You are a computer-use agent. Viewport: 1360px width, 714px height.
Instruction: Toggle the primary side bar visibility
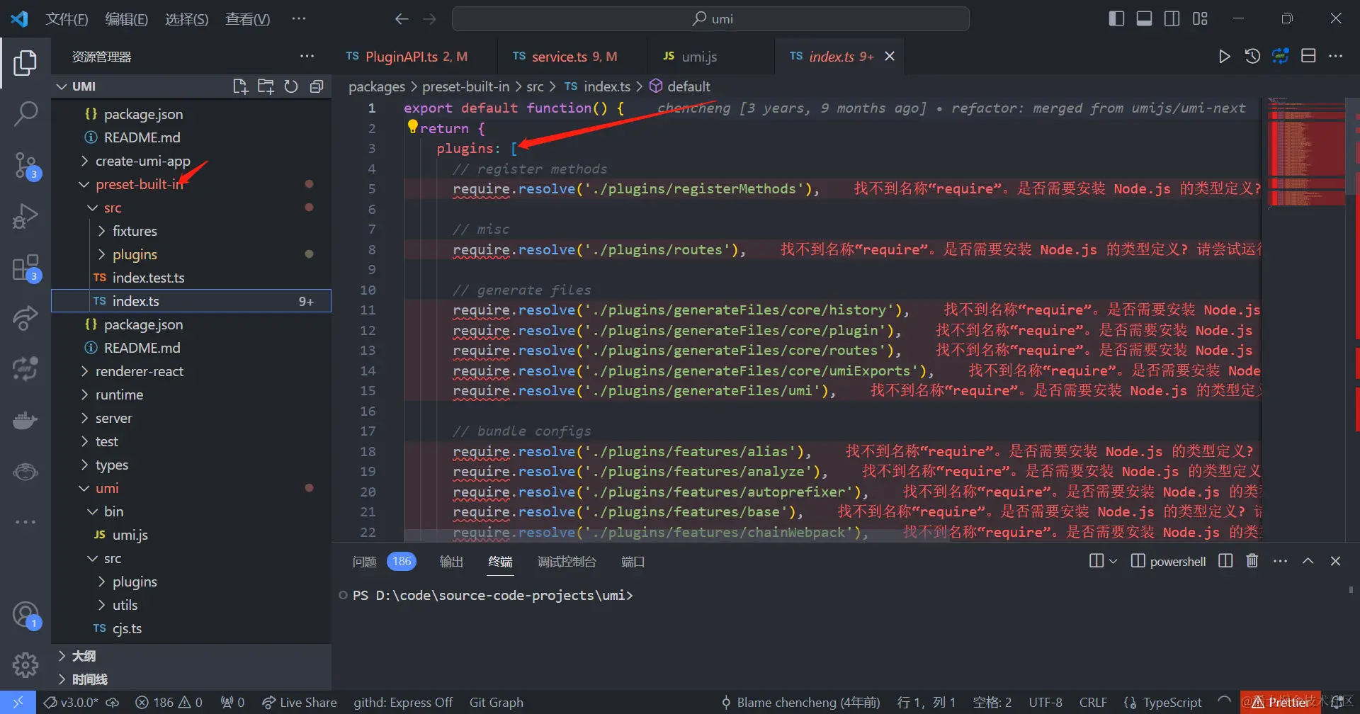[x=1116, y=18]
